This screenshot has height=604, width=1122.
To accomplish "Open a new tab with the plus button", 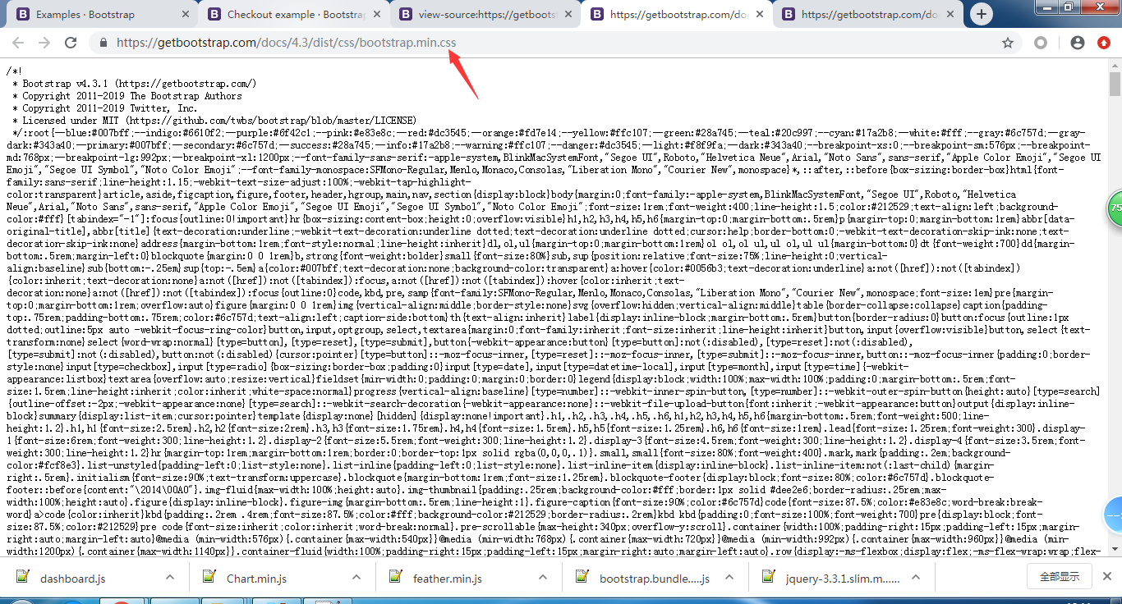I will (x=982, y=14).
